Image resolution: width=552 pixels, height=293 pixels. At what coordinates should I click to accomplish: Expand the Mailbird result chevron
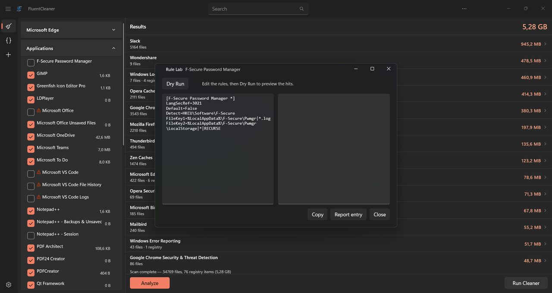pyautogui.click(x=546, y=227)
